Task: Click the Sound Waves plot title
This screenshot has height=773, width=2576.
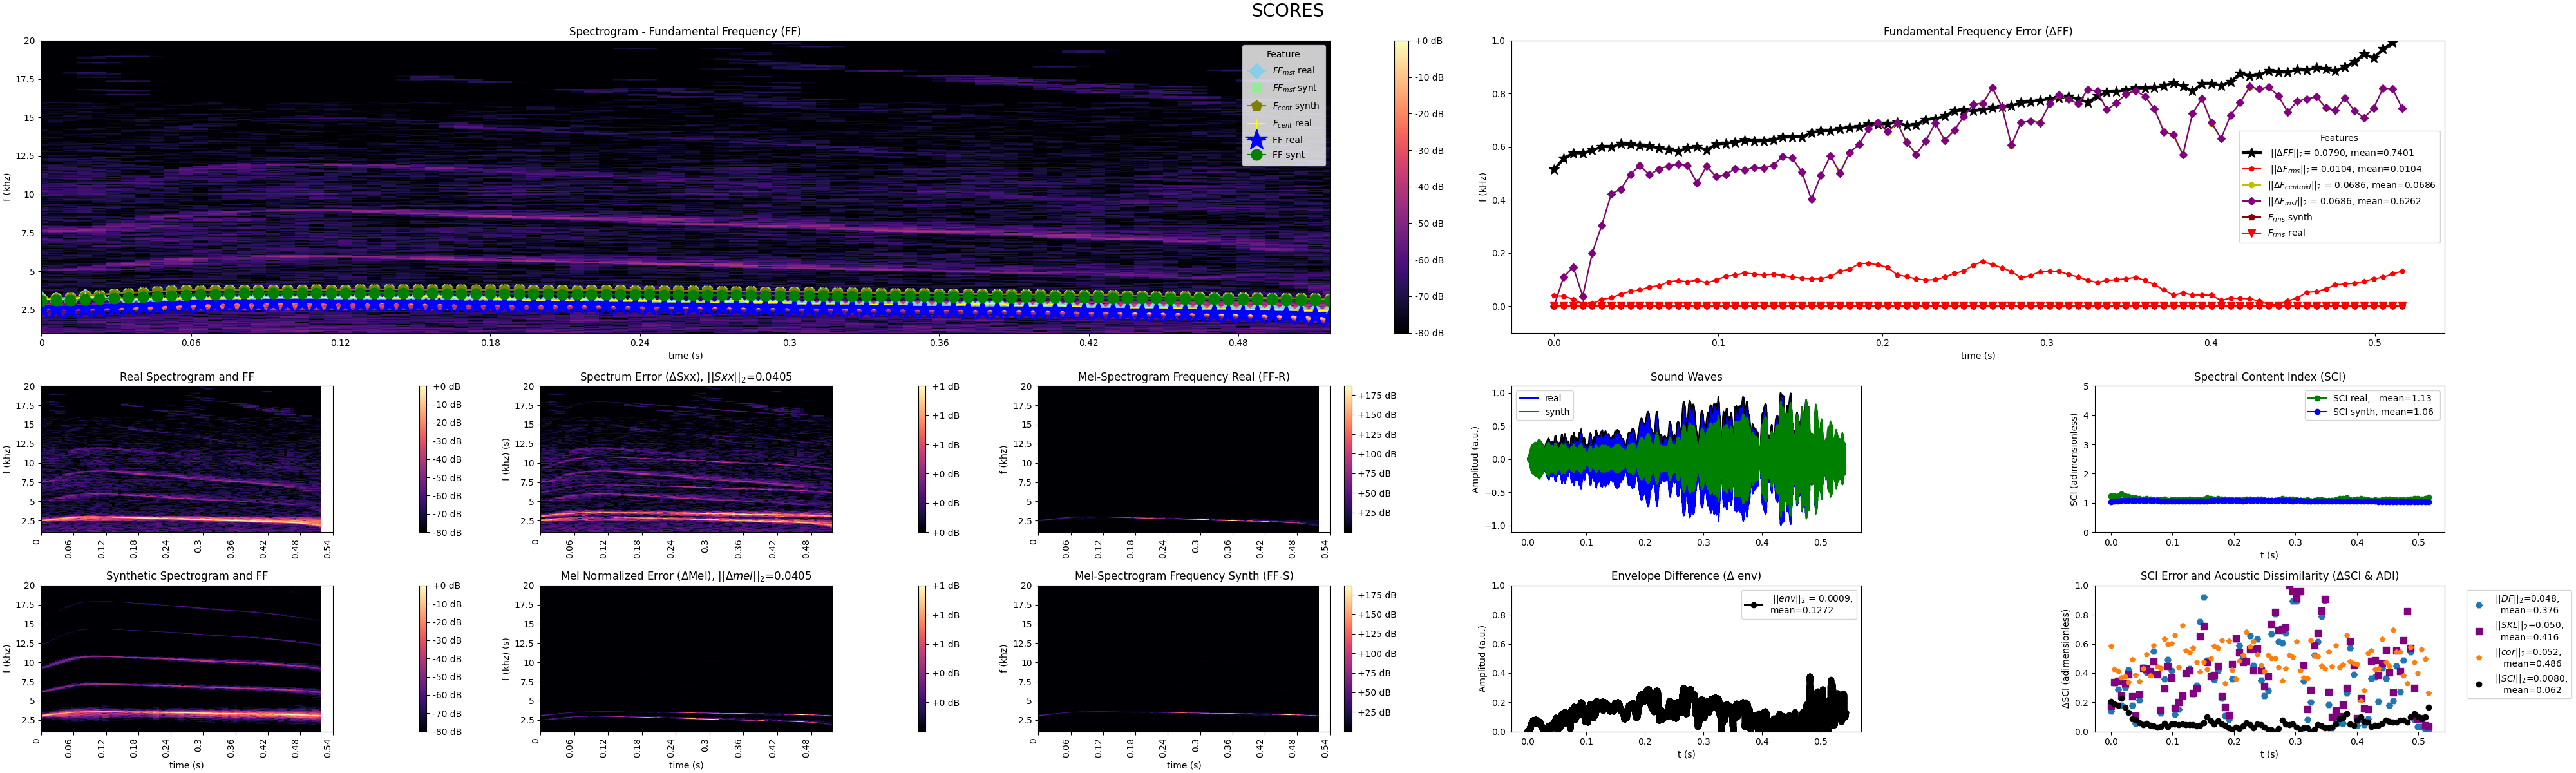Action: point(1686,377)
